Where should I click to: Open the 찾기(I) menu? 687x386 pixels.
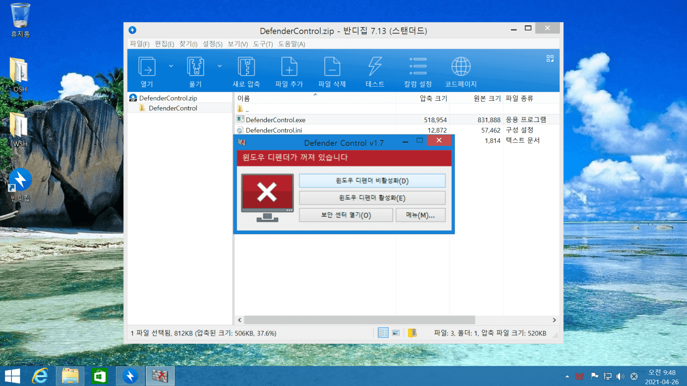pos(188,44)
